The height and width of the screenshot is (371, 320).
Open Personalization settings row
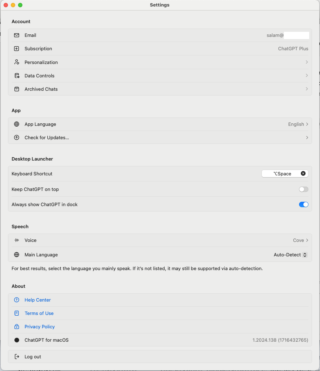[160, 62]
